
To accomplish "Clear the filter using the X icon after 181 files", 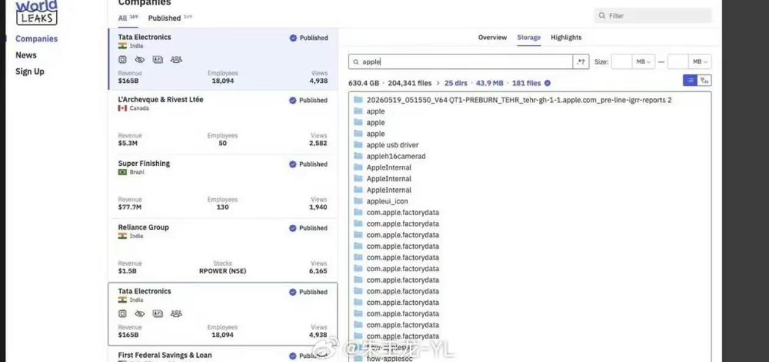I will coord(547,83).
